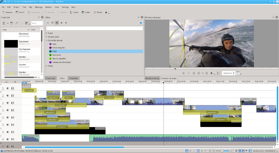The height and width of the screenshot is (153, 279).
Task: Click the pencil edit clip icon in Project Bin
Action: pyautogui.click(x=16, y=23)
